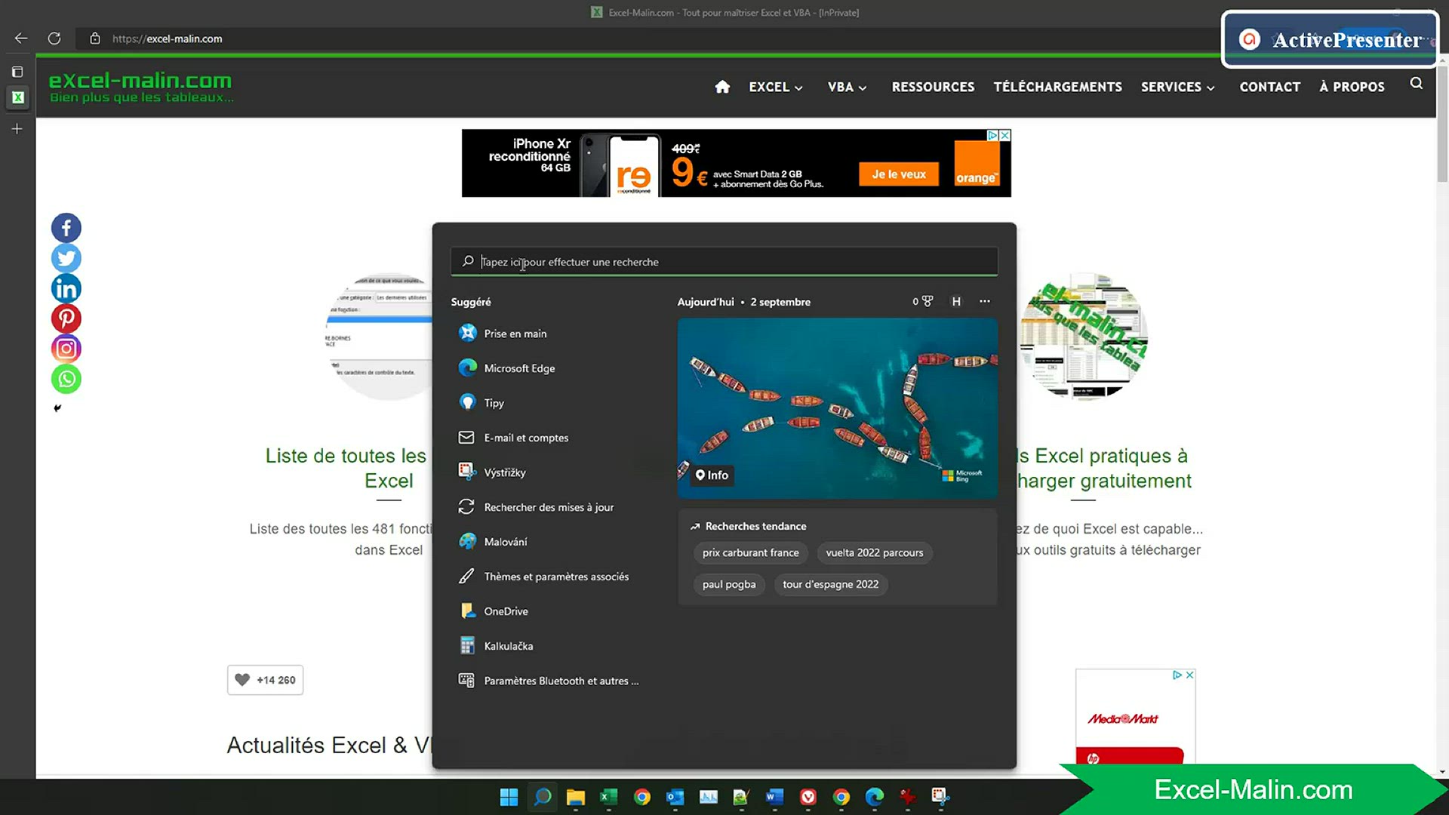Click the tour d'espagne 2022 trend
This screenshot has height=815, width=1449.
(831, 584)
